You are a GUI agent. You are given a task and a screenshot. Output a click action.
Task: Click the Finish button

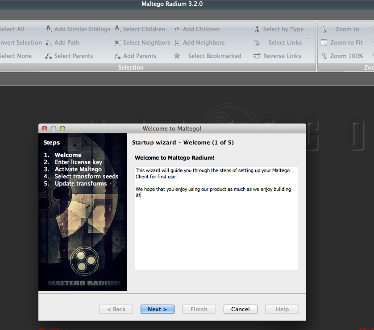pyautogui.click(x=199, y=309)
